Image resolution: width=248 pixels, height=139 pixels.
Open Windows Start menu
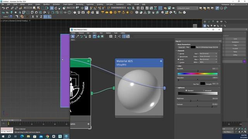(x=3, y=136)
